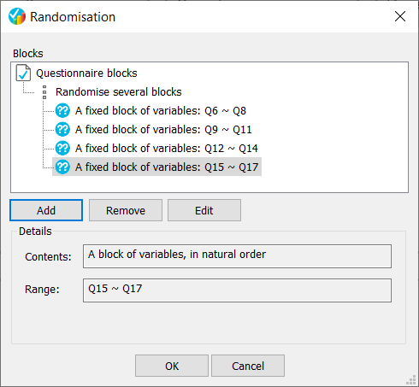
Task: Click the question icon for Q15 ~ Q17 block
Action: (x=62, y=167)
